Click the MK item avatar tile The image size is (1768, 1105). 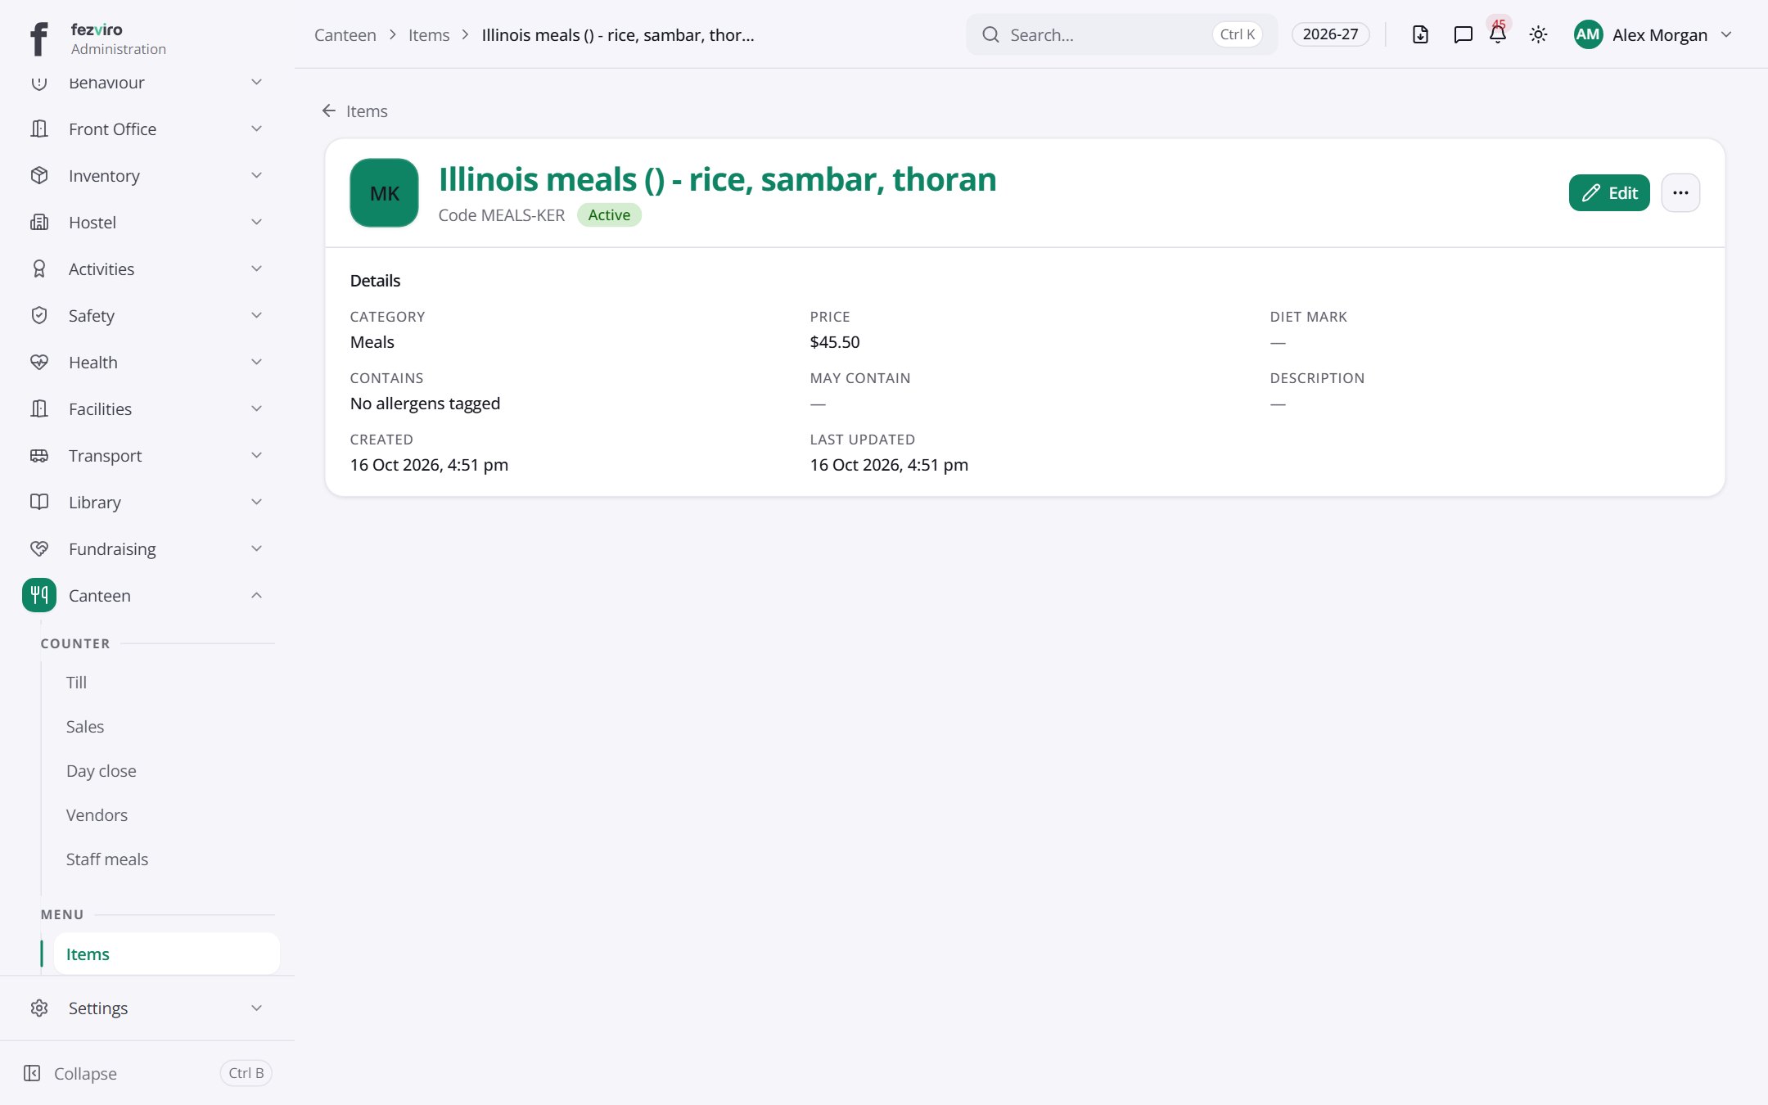click(384, 192)
